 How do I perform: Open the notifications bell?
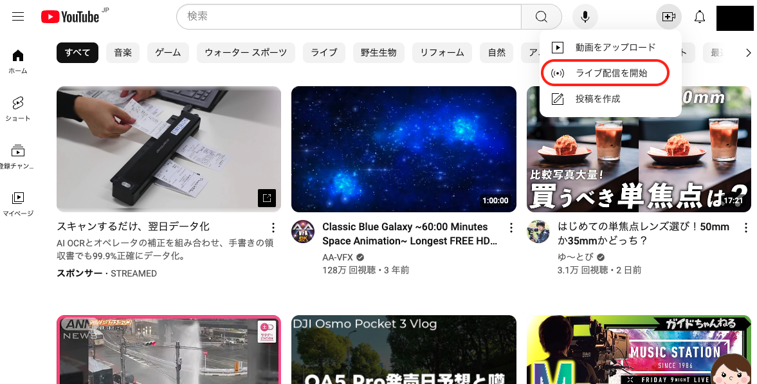tap(700, 17)
